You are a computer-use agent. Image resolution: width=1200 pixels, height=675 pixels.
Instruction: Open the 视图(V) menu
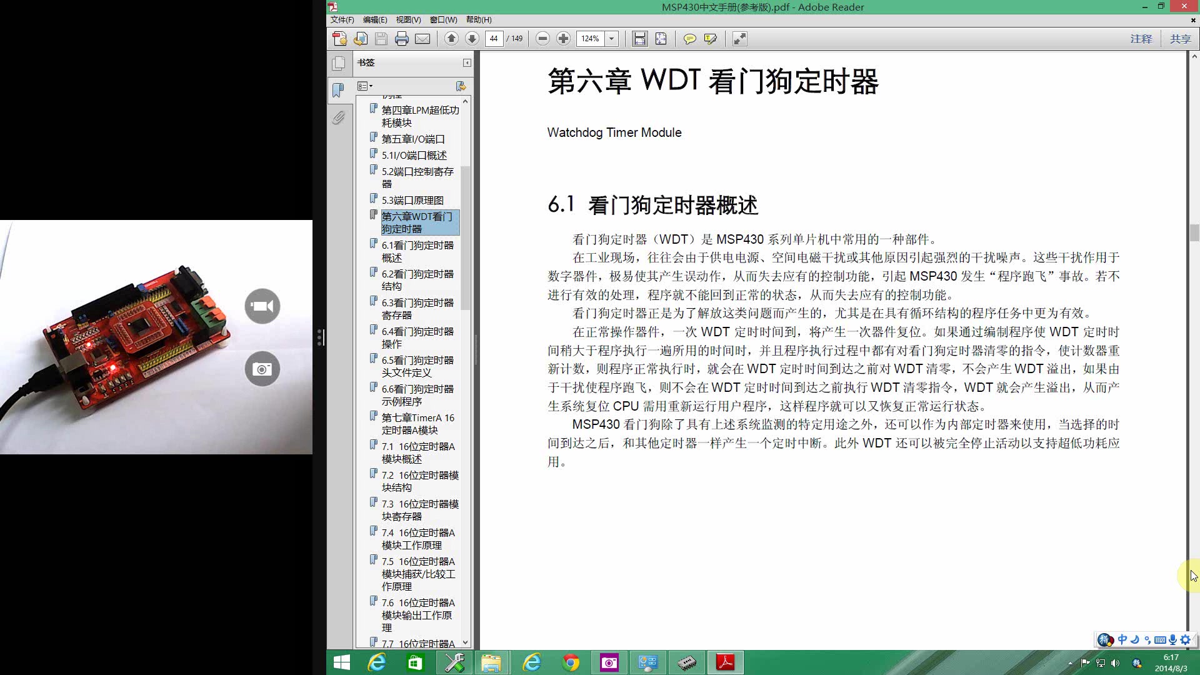point(408,20)
